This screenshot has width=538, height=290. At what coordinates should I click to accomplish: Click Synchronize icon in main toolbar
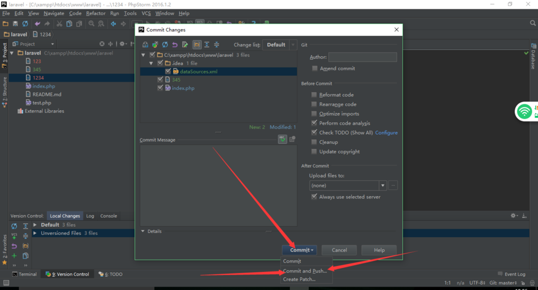25,24
